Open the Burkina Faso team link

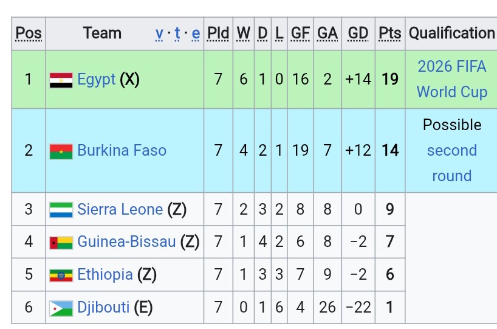click(x=122, y=150)
